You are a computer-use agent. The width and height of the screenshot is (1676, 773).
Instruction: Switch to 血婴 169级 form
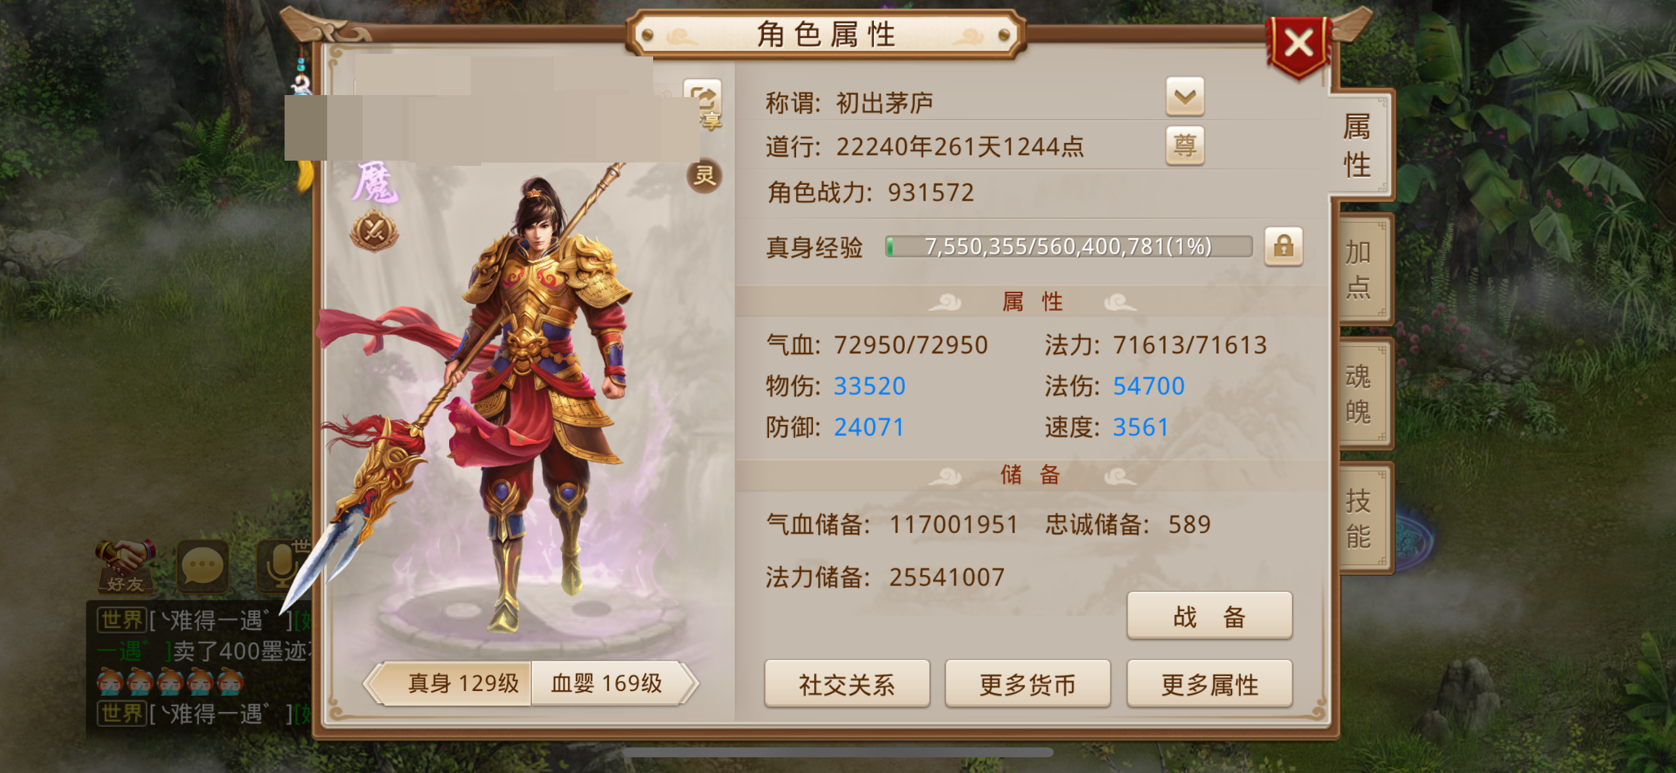[x=606, y=684]
